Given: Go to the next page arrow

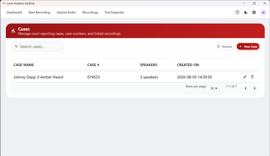Looking at the screenshot, I should 254,88.
